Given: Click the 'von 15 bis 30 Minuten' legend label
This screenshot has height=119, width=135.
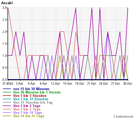Looking at the screenshot, I should (x=31, y=89).
